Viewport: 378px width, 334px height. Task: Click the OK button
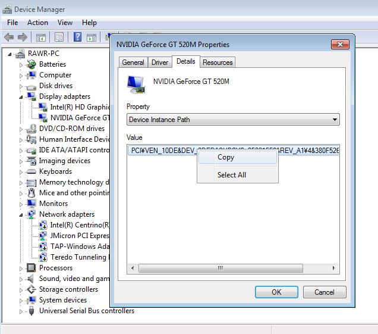(276, 292)
